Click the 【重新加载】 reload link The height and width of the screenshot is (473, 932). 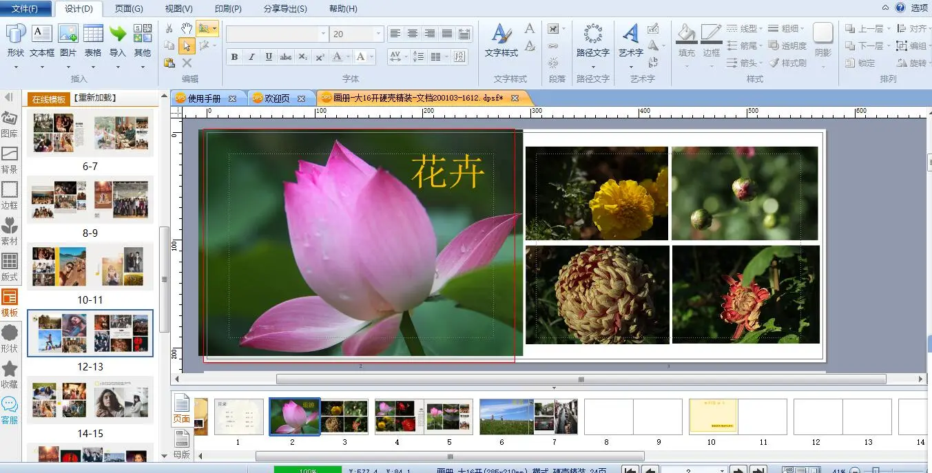(x=95, y=98)
